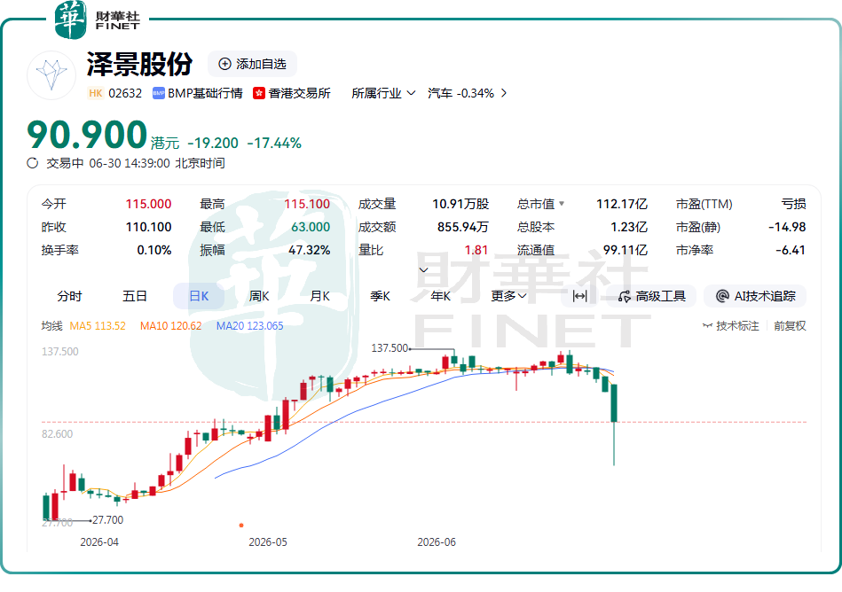Click the 27.700 low price marker
The height and width of the screenshot is (592, 842).
coord(107,519)
